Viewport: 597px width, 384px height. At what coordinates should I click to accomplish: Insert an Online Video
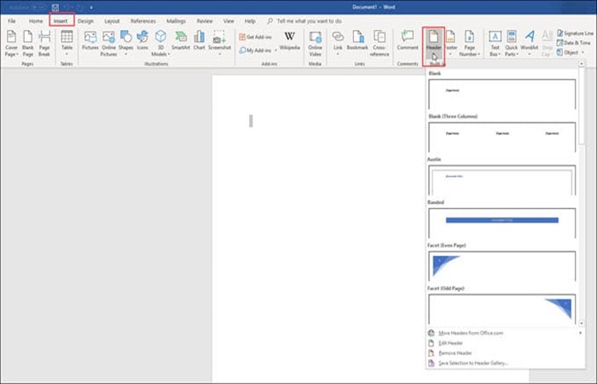(315, 40)
